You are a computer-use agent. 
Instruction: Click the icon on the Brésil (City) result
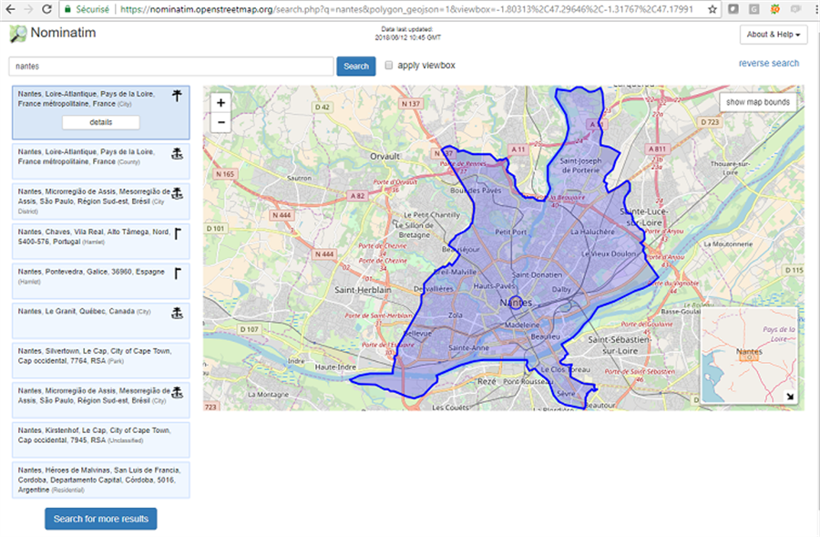(x=178, y=392)
